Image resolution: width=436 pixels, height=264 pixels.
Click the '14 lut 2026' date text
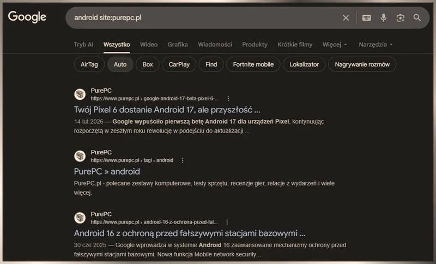(x=88, y=122)
